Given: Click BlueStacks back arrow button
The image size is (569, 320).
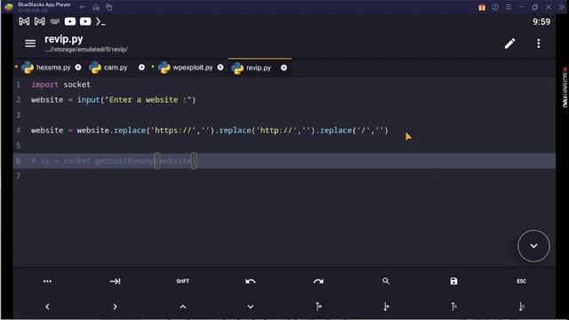Looking at the screenshot, I should point(83,7).
